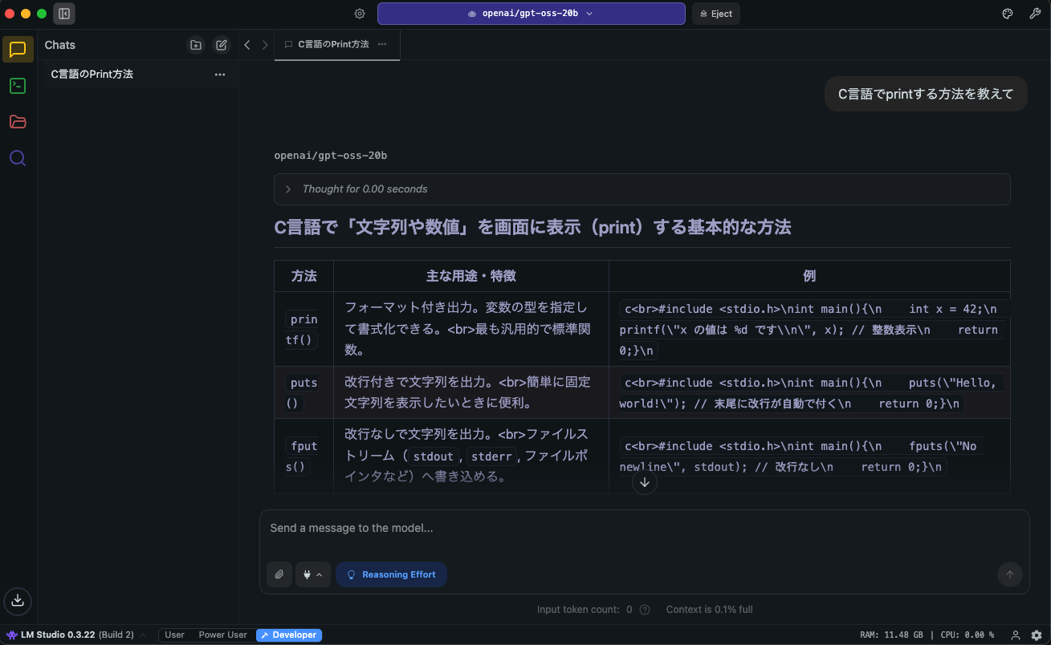Switch to Power User mode
1051x645 pixels.
tap(222, 635)
